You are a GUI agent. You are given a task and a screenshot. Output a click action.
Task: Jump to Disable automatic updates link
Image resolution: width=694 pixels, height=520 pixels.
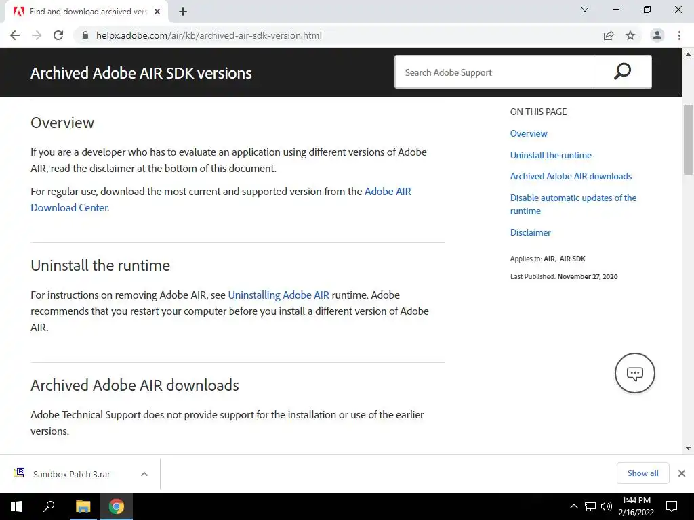573,204
